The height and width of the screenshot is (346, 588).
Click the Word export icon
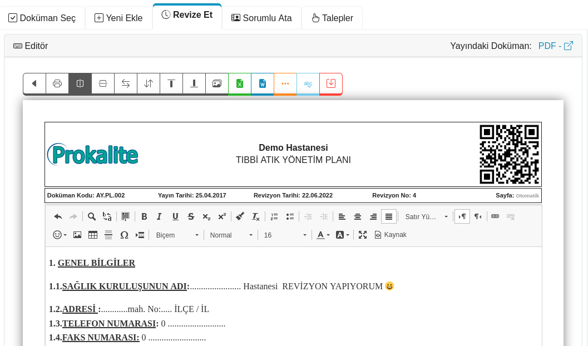pyautogui.click(x=263, y=83)
